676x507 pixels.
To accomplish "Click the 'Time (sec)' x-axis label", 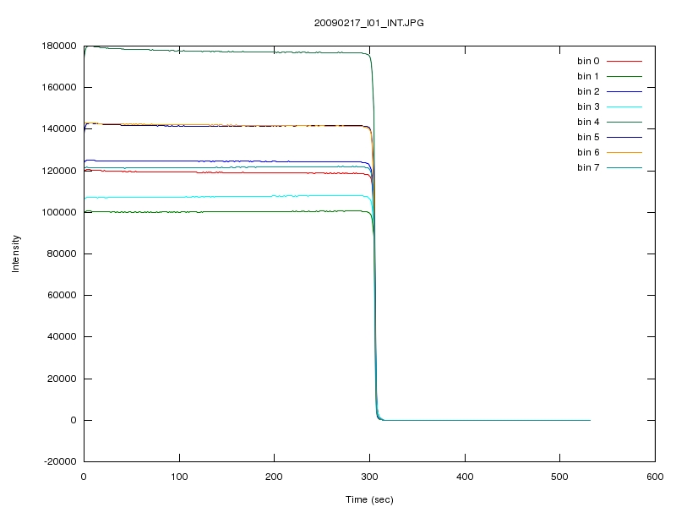I will [369, 499].
